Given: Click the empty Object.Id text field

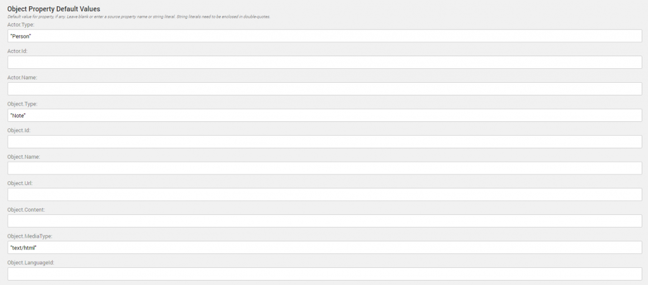Looking at the screenshot, I should point(325,142).
